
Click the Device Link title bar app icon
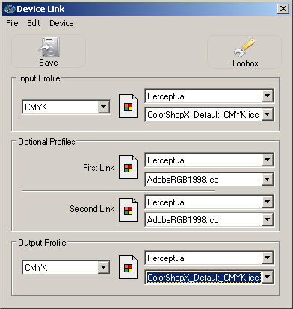[10, 9]
